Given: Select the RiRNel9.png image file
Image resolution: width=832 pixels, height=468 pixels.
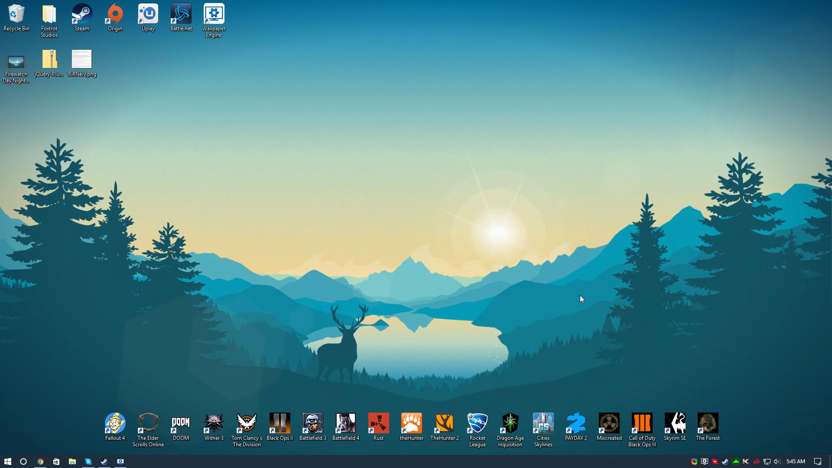Looking at the screenshot, I should pos(82,60).
